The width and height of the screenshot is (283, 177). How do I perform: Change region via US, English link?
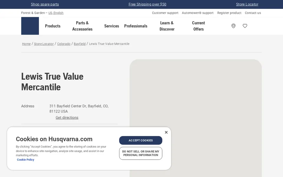coord(56,13)
